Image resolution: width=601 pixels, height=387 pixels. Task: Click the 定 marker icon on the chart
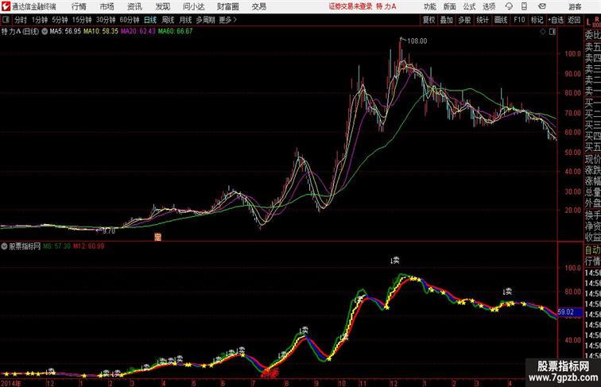157,237
